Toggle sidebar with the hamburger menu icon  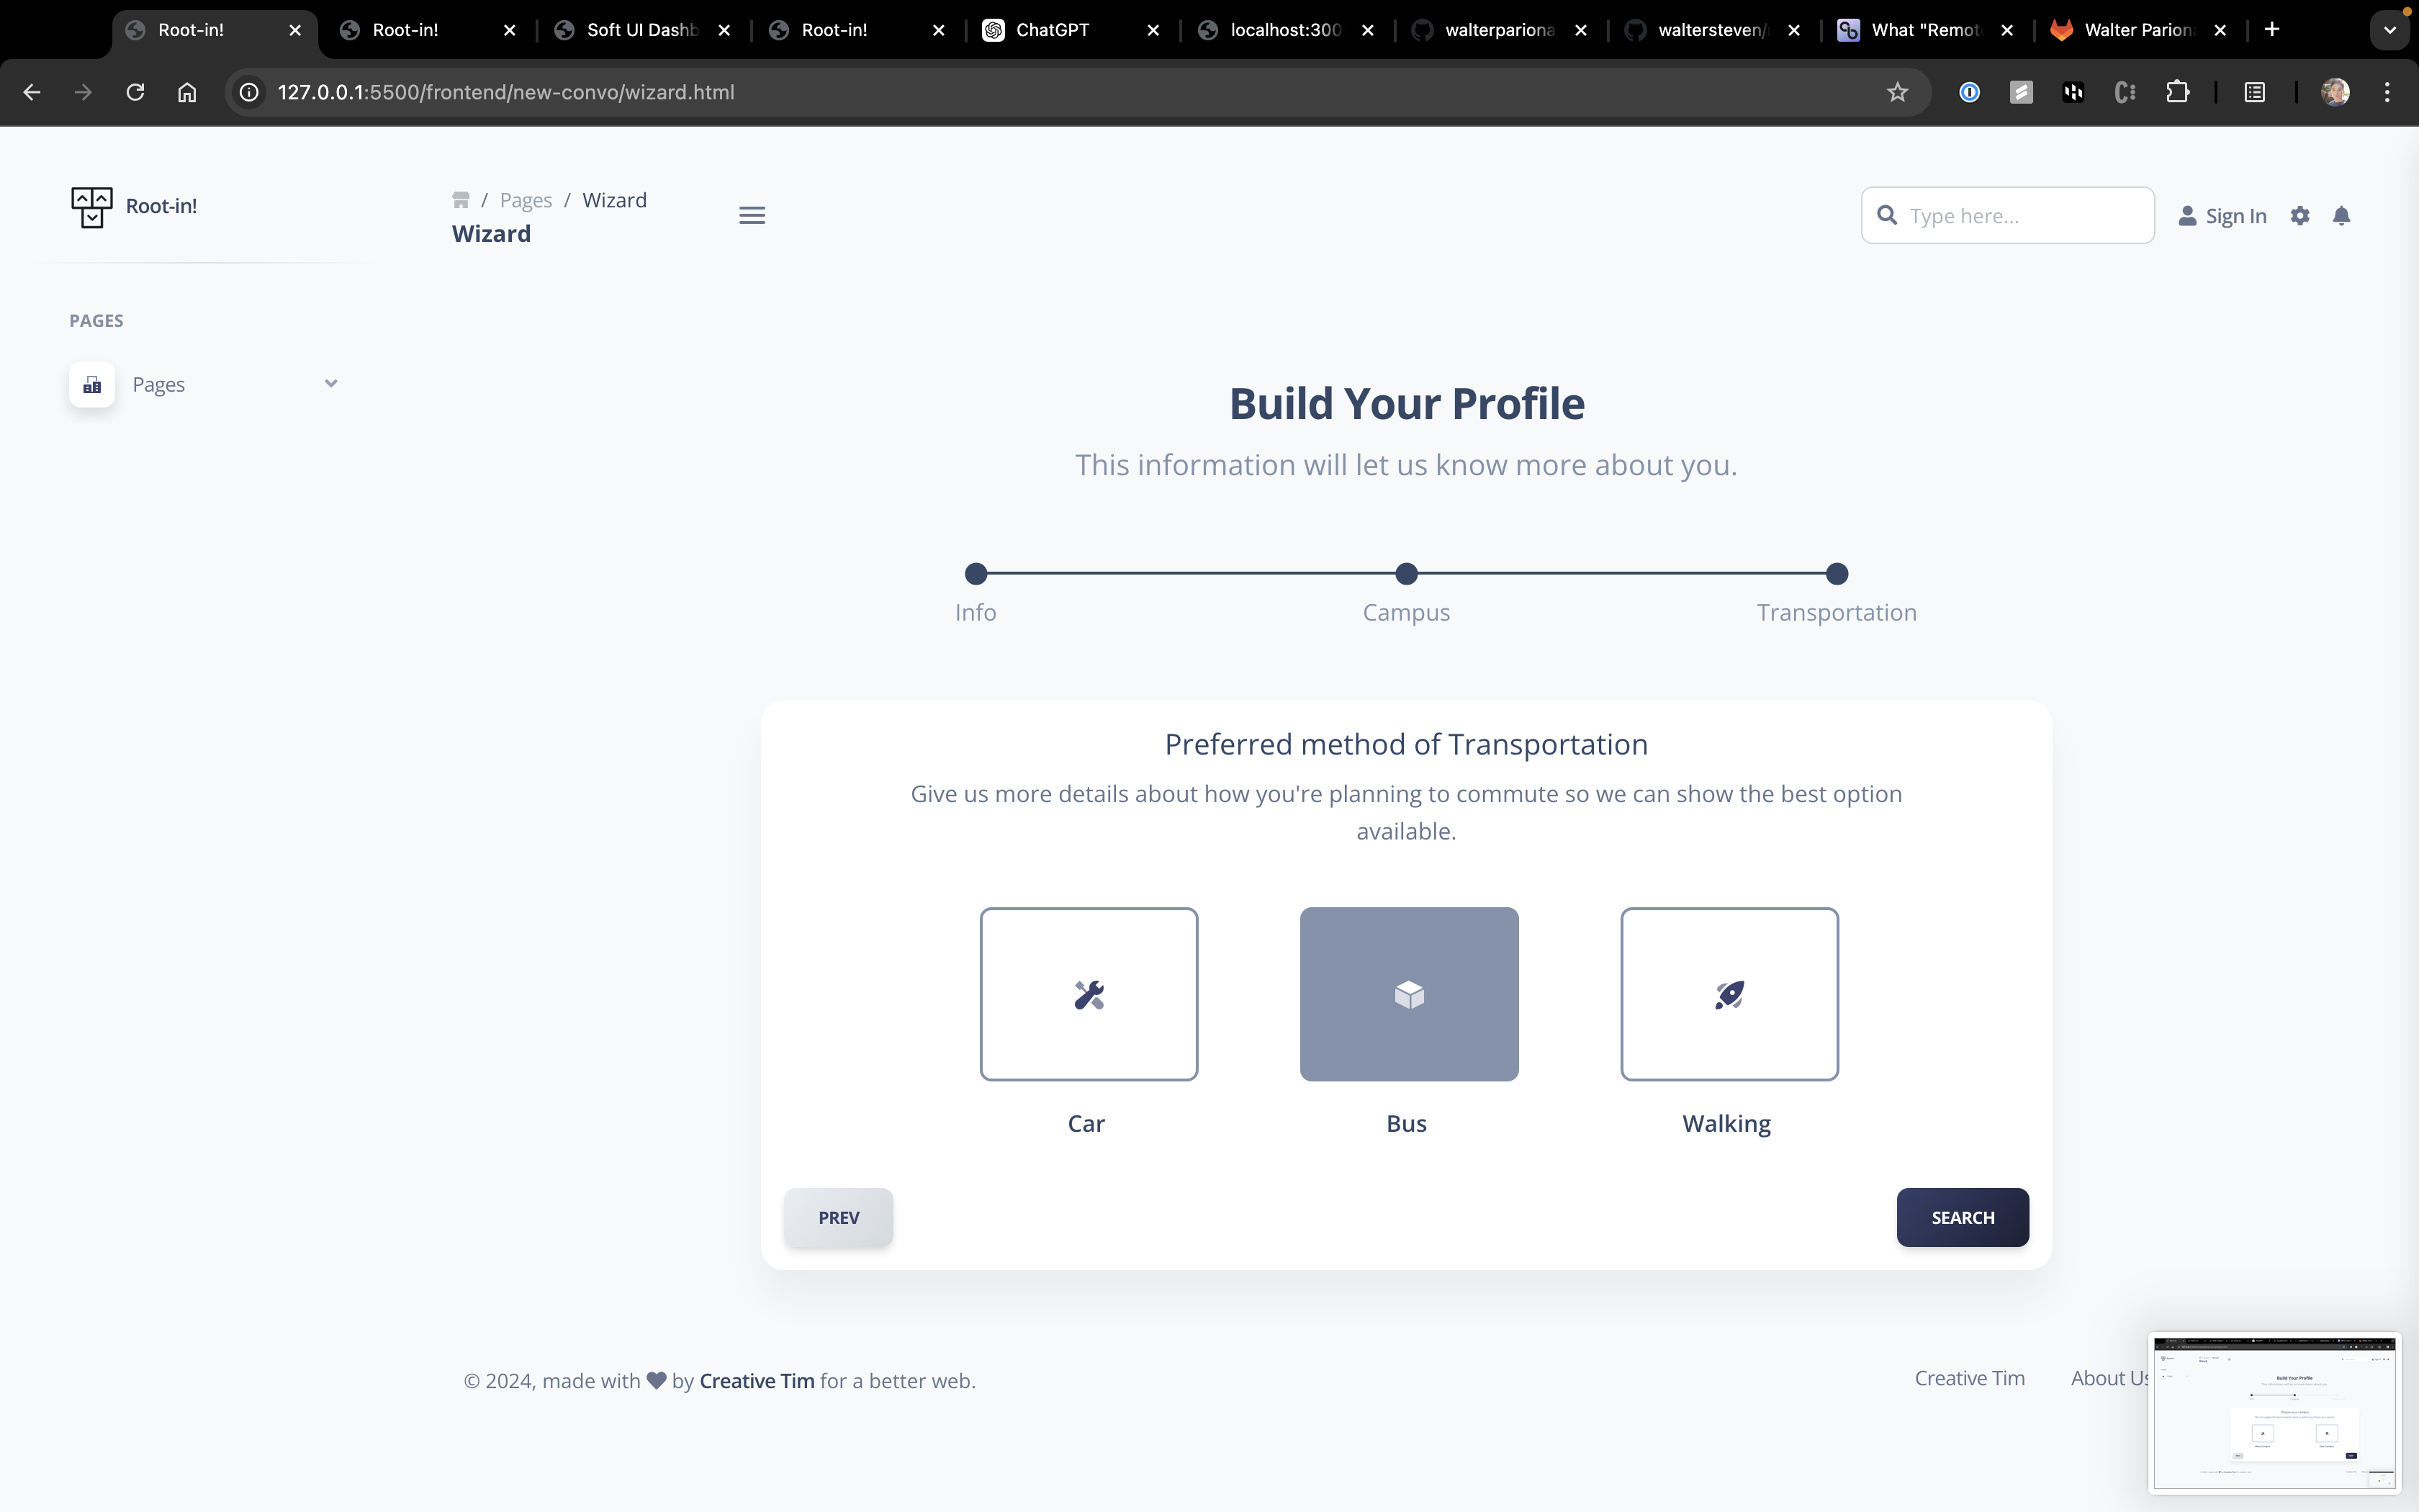coord(752,215)
